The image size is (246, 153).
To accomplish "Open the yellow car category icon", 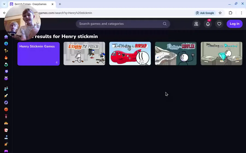I will [6, 123].
